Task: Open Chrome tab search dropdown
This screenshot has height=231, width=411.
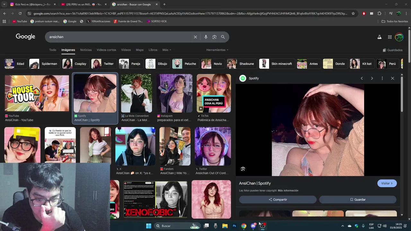Action: coord(4,4)
